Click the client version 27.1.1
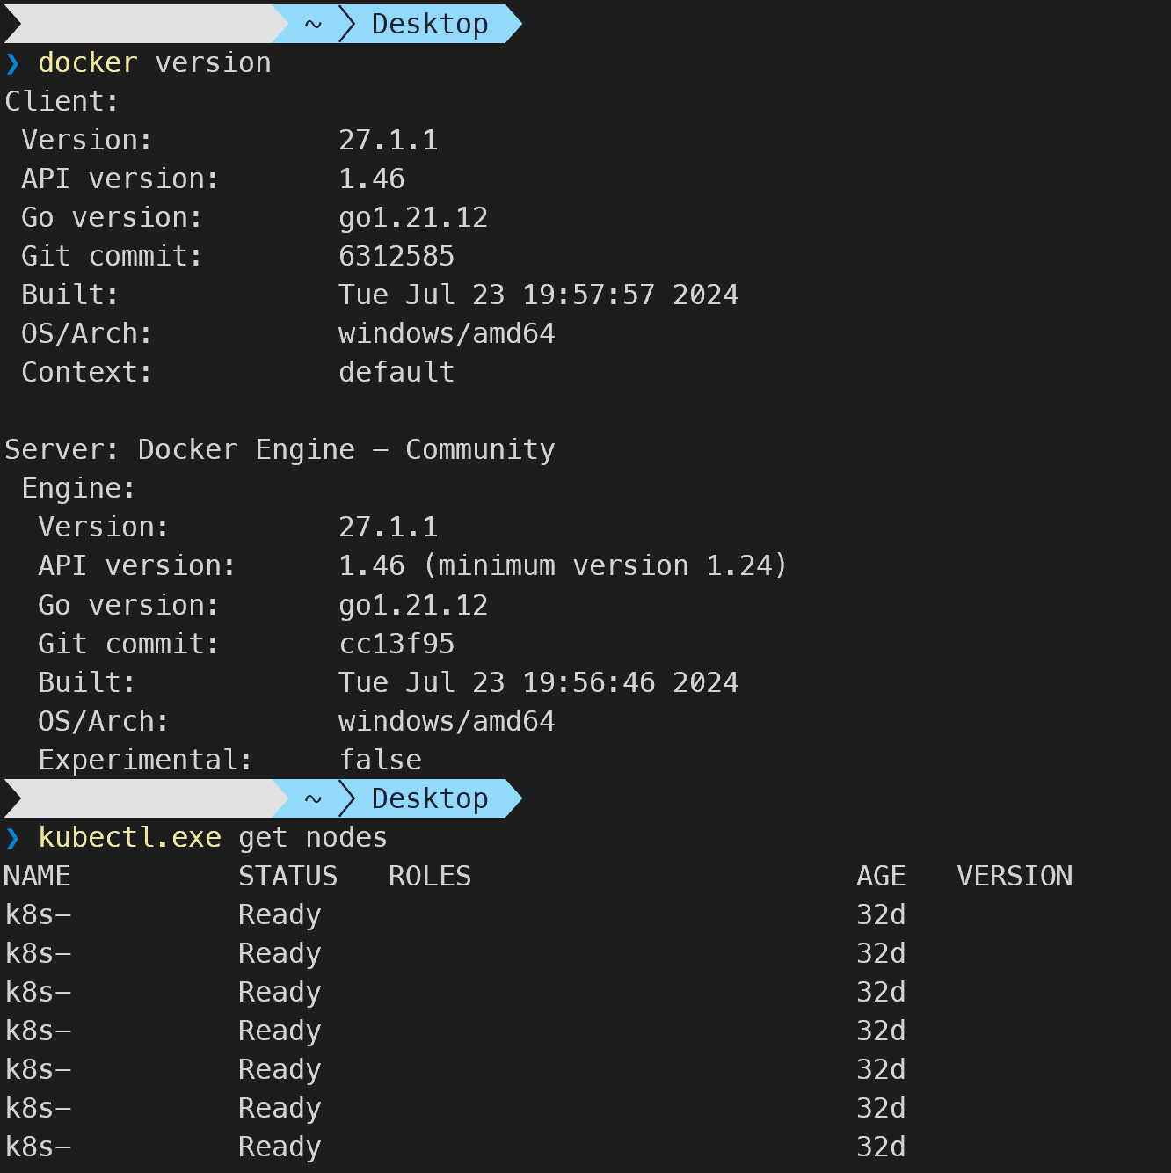The image size is (1171, 1173). click(x=389, y=140)
